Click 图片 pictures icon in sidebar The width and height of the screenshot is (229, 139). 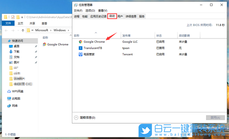click(x=11, y=62)
